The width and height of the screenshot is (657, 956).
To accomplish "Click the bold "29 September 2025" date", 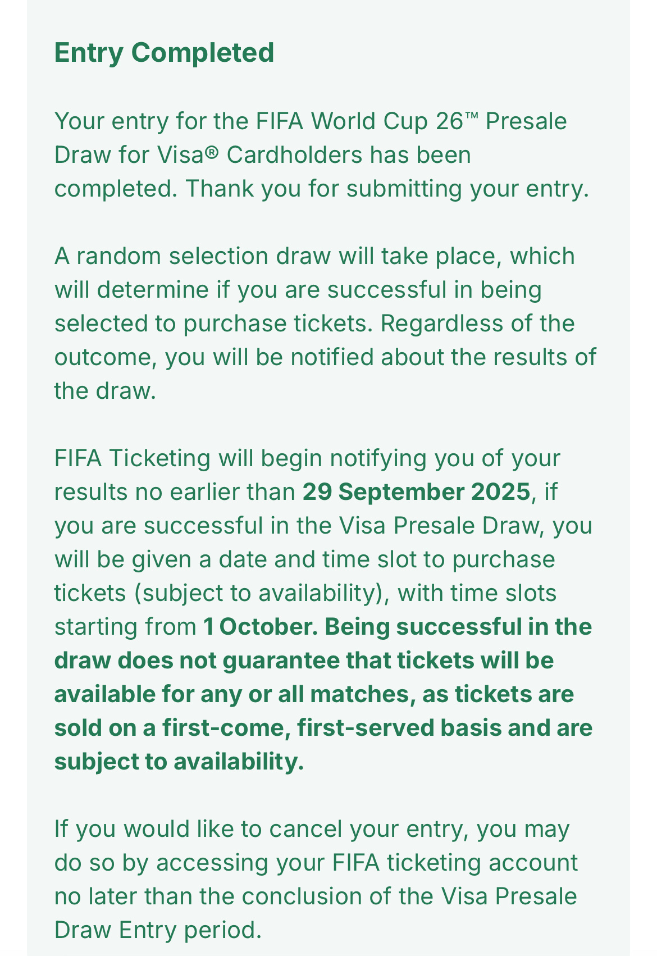I will [x=416, y=492].
